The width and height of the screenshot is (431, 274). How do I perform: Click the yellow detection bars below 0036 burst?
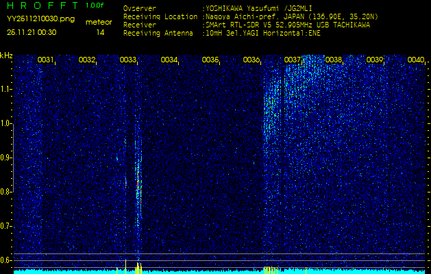click(271, 270)
